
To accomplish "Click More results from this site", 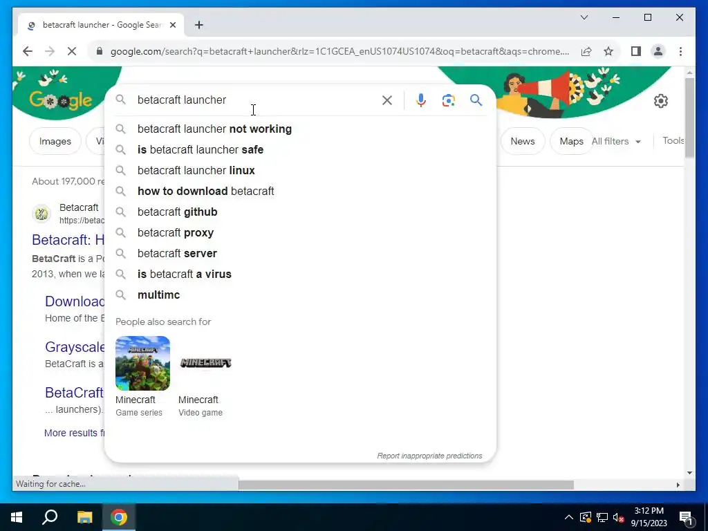I will pos(74,433).
